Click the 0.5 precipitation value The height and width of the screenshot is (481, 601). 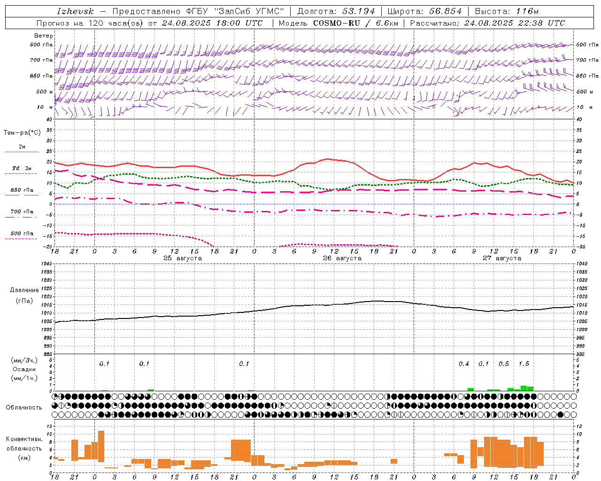tap(504, 364)
